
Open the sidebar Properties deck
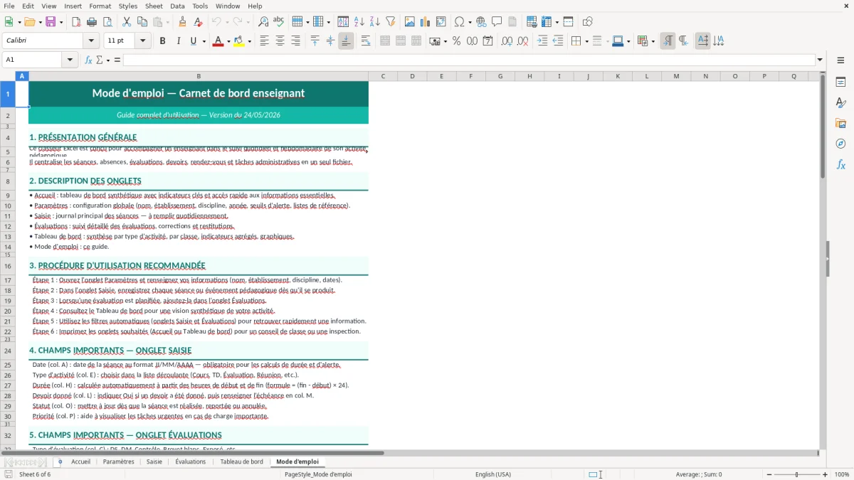tap(840, 82)
